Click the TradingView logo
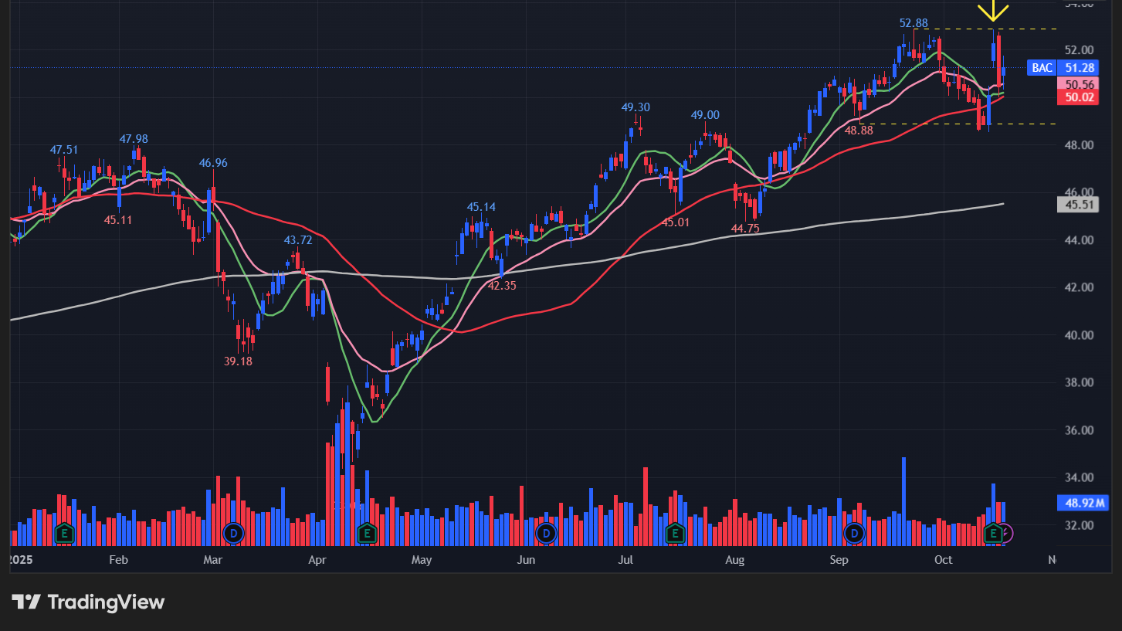 89,602
